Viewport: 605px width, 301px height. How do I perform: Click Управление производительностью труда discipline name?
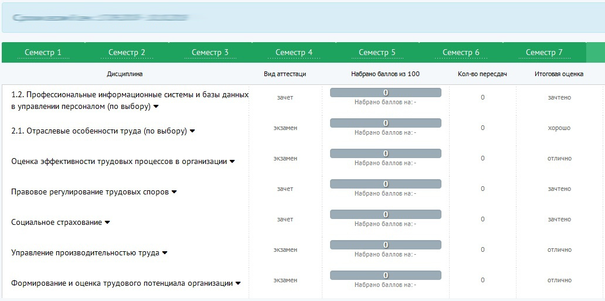pos(85,253)
